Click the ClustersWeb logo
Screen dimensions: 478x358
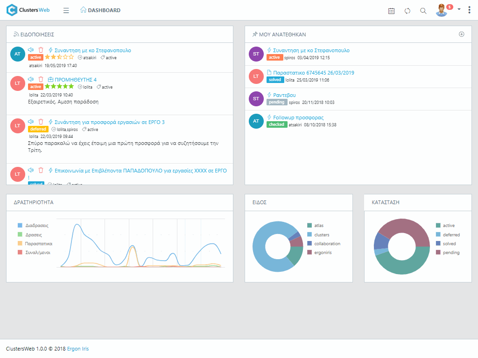pos(28,10)
